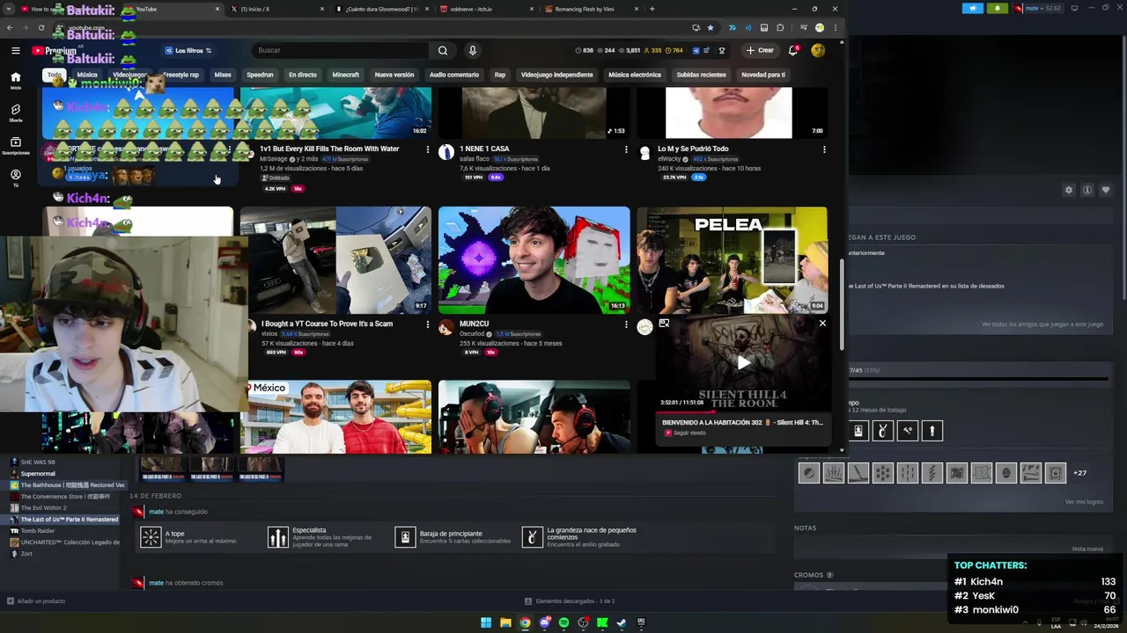Open Suscripciones in YouTube sidebar
This screenshot has height=633, width=1127.
(x=15, y=145)
